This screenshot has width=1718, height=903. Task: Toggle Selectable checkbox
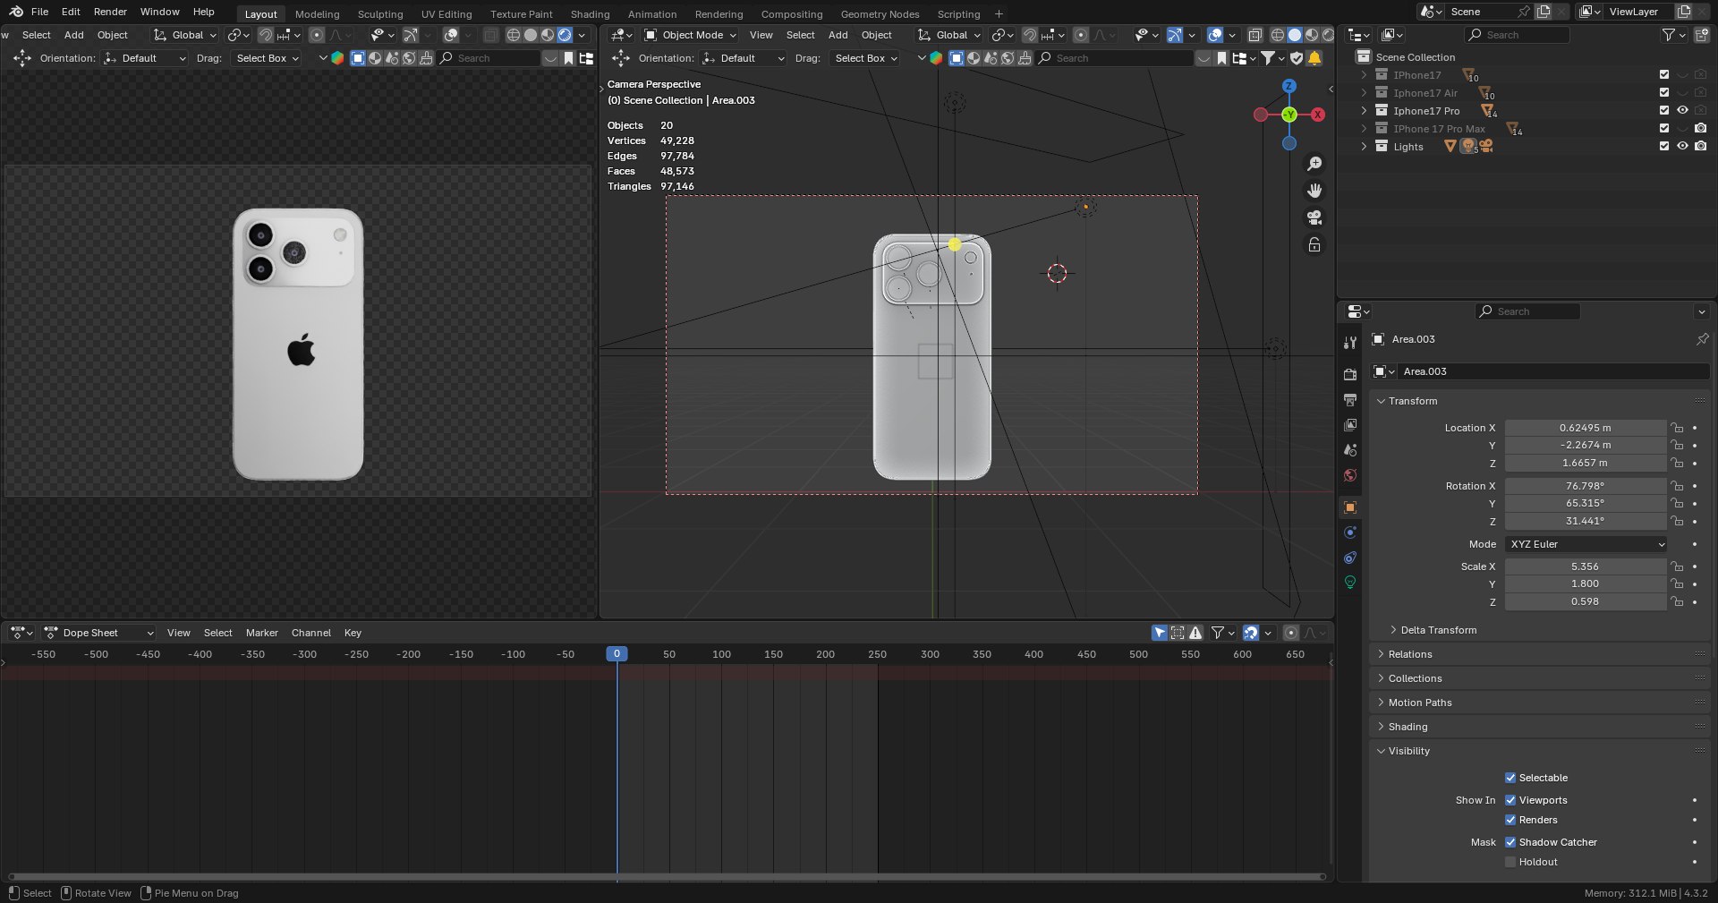click(1510, 778)
